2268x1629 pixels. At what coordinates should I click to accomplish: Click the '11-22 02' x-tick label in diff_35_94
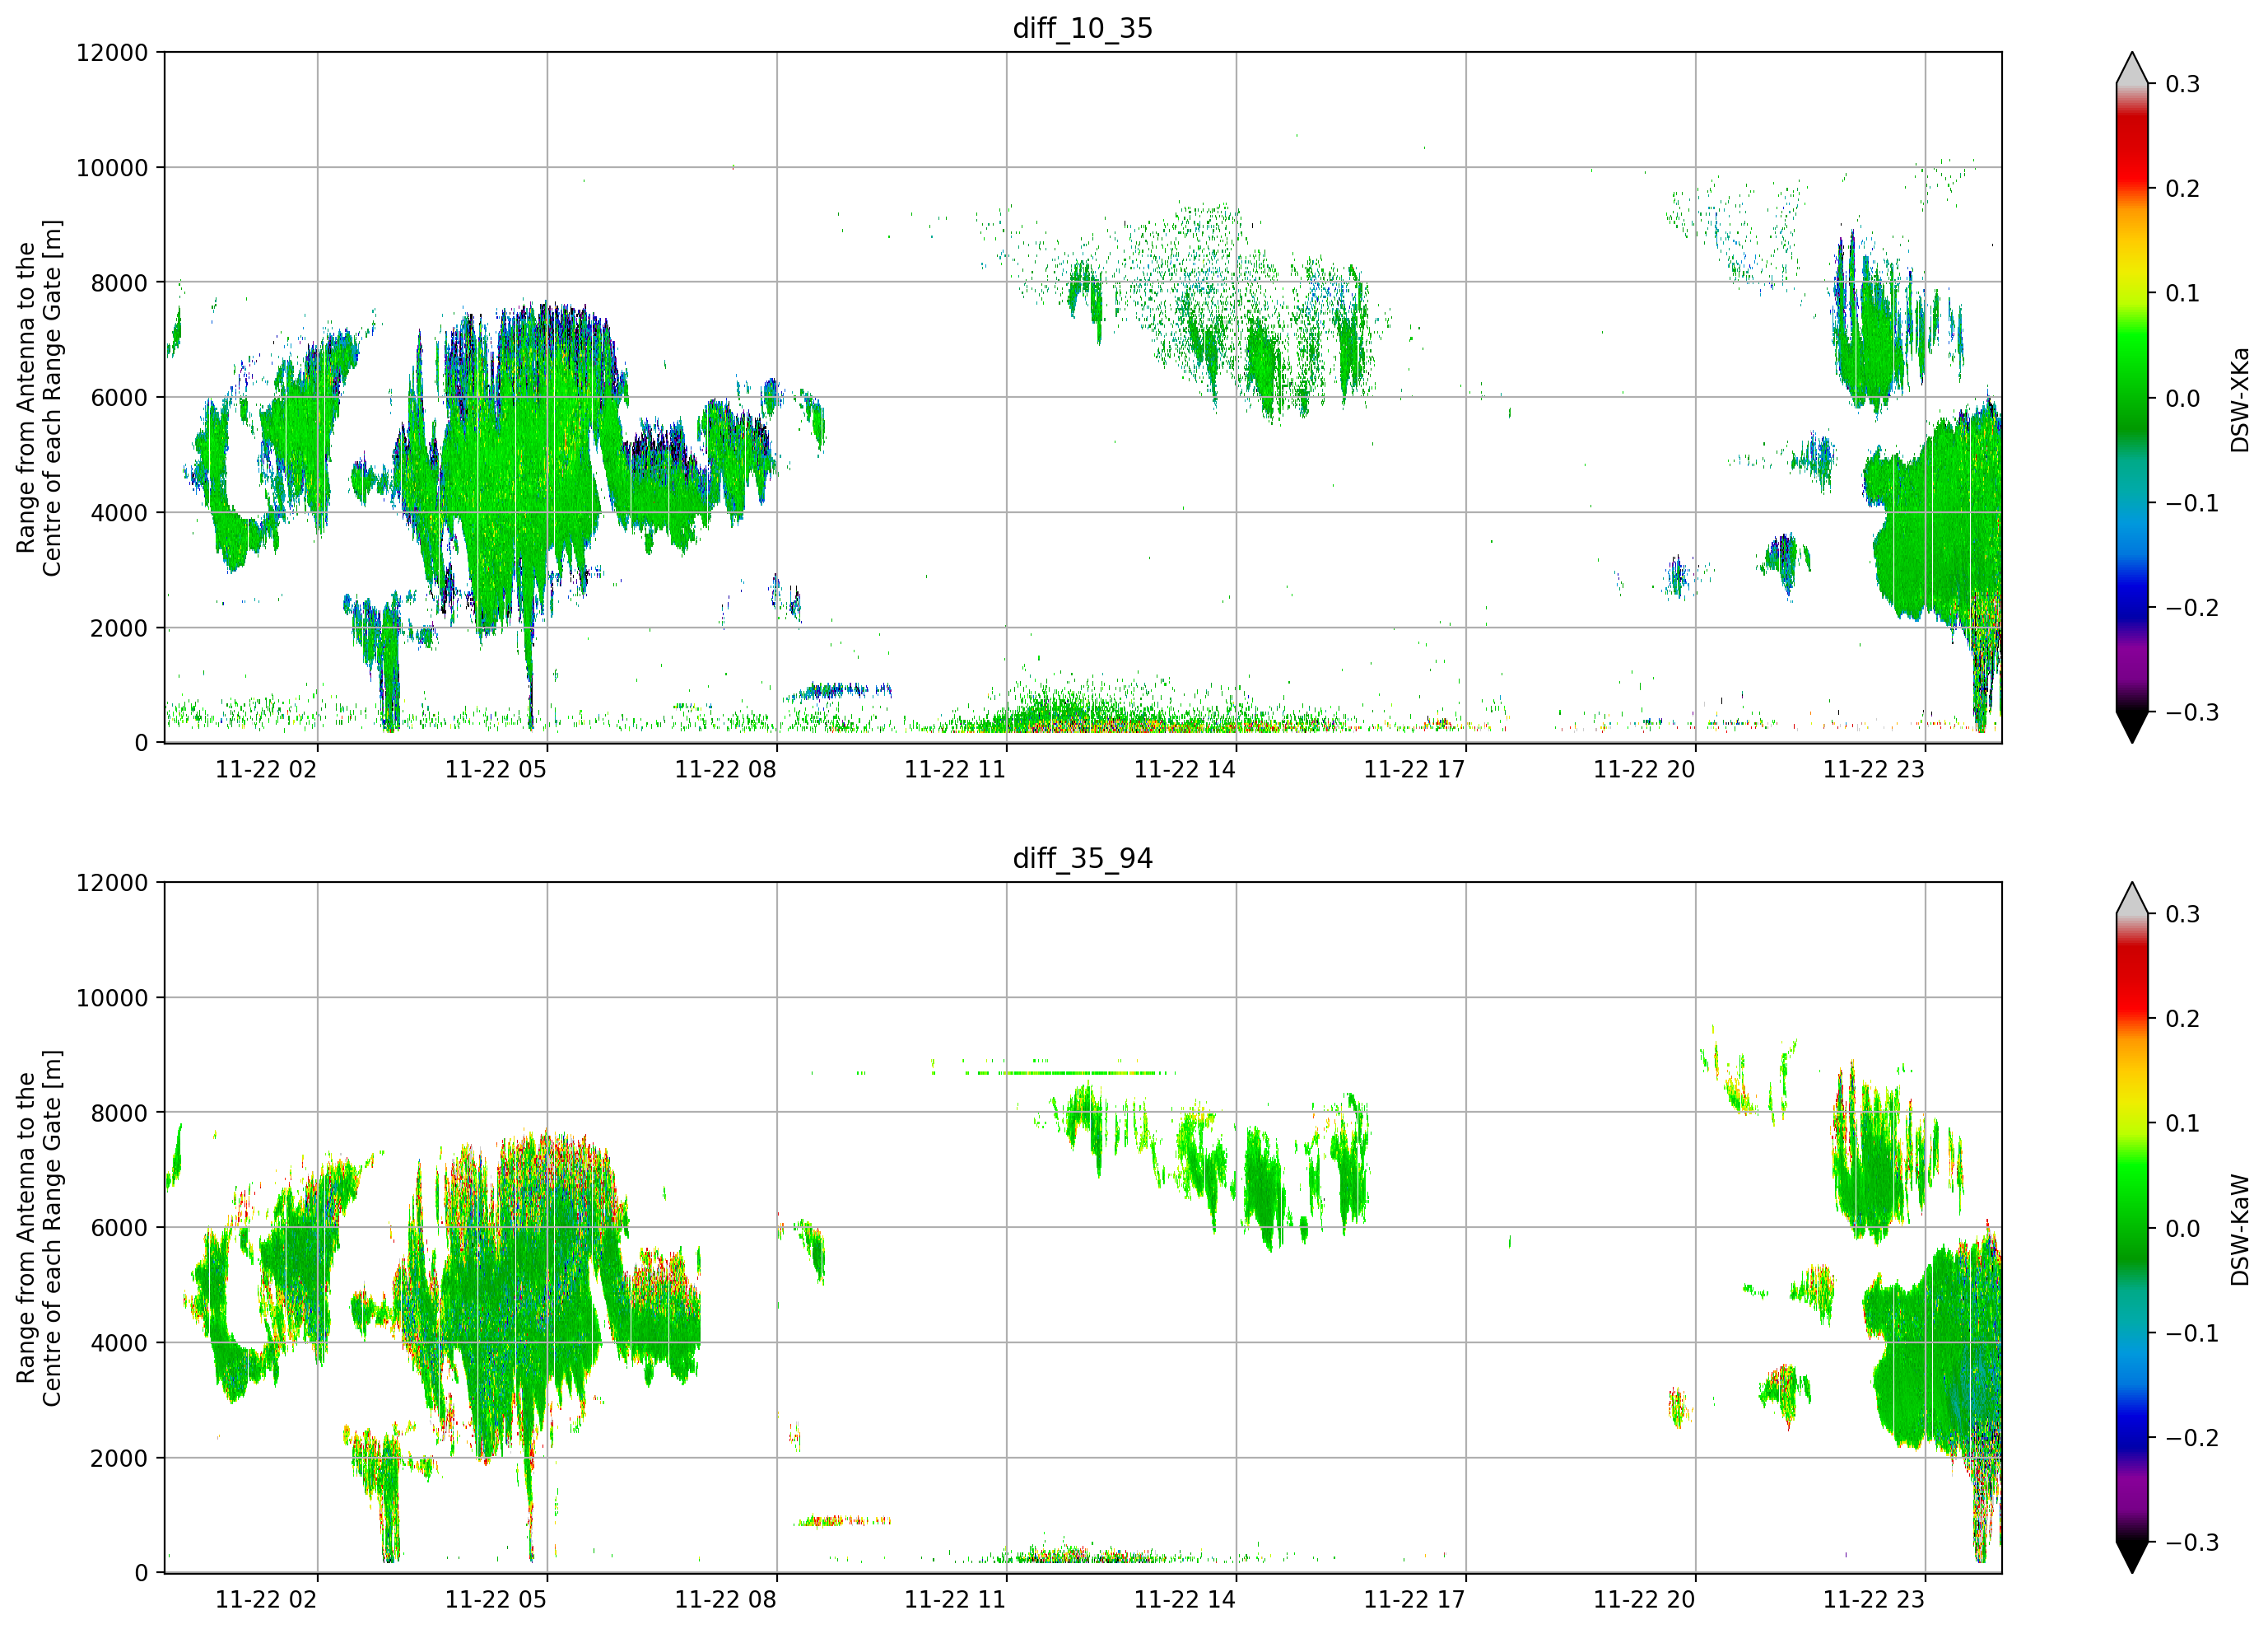click(x=266, y=1600)
